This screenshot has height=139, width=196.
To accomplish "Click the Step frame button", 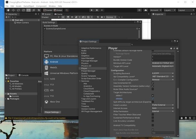I will [102, 10].
